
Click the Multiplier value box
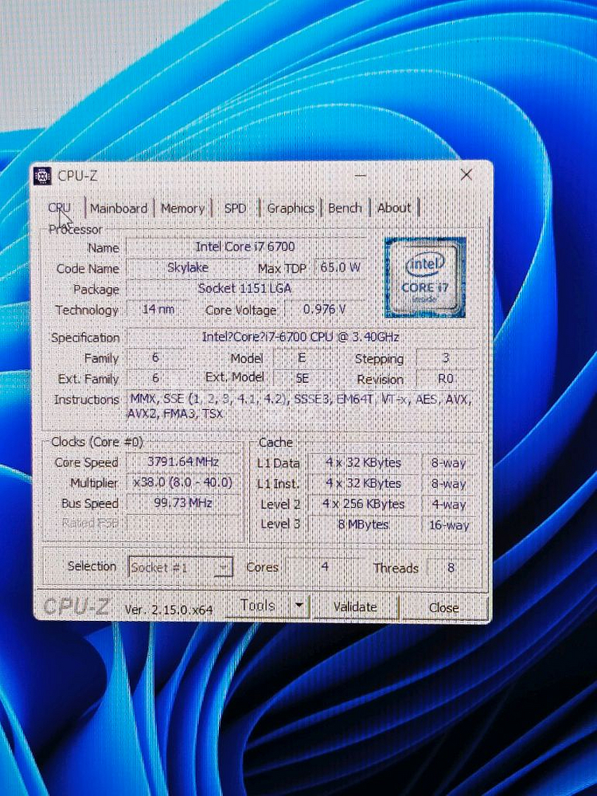tap(182, 482)
